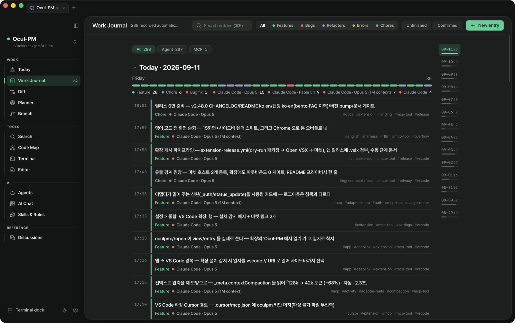This screenshot has height=323, width=515.
Task: Click Chore 6 legend item
Action: click(x=172, y=92)
